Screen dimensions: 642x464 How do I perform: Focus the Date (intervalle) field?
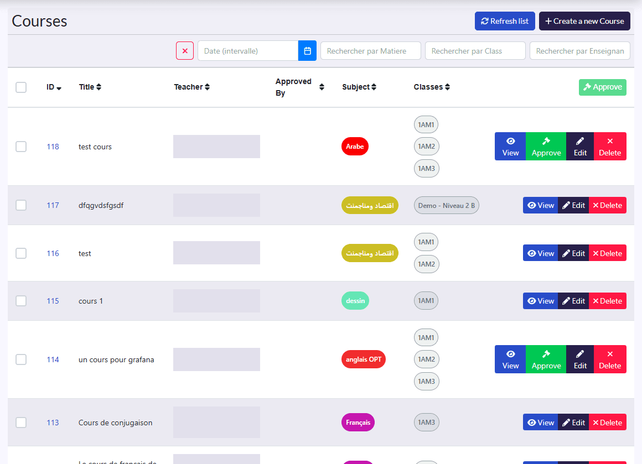click(x=248, y=51)
